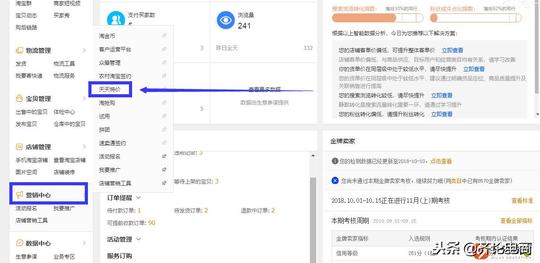This screenshot has width=540, height=263.
Task: Click the order panel vertical scrollbar
Action: [x=313, y=210]
